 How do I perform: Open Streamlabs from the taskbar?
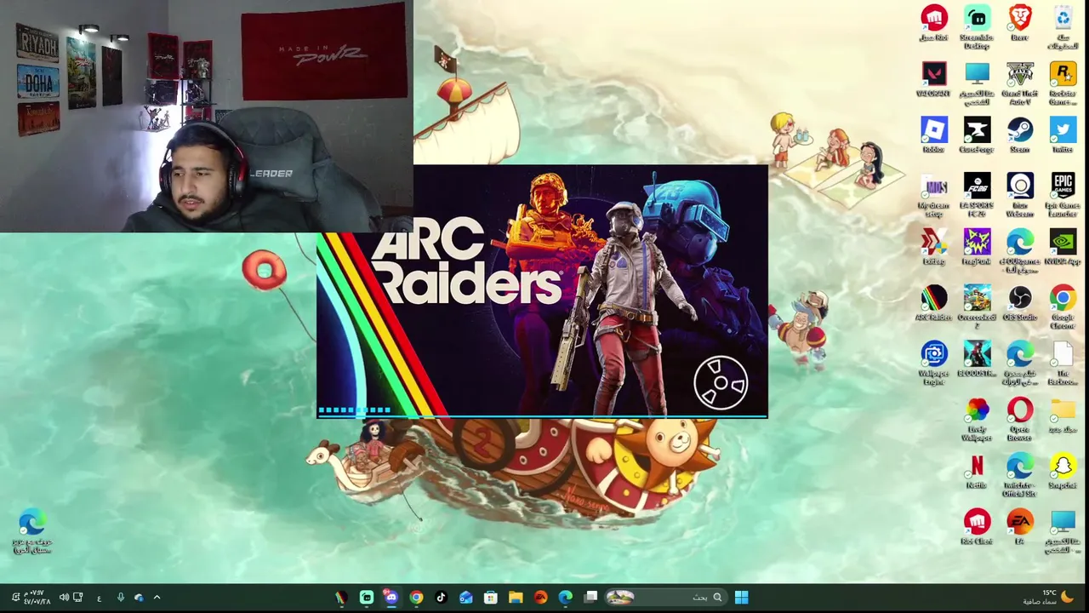[x=366, y=598]
